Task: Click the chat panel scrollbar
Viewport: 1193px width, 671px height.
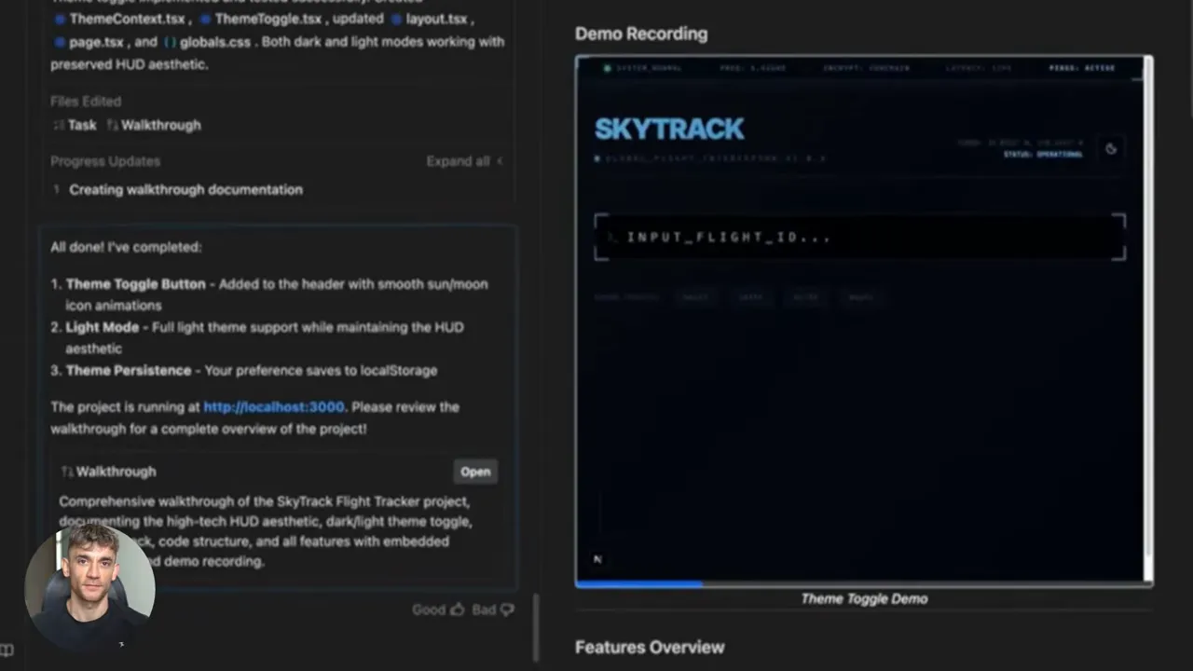Action: tap(536, 628)
